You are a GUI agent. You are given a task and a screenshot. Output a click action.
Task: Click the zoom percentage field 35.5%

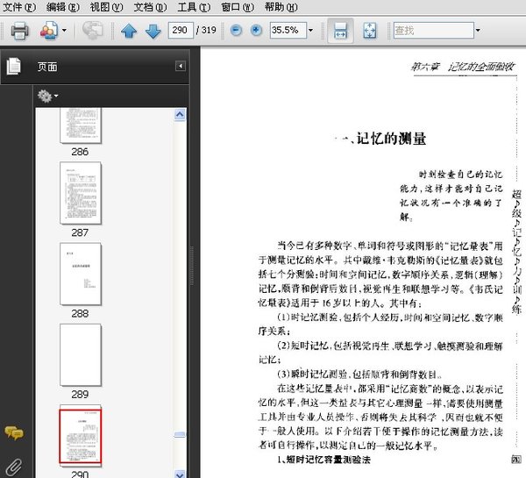[288, 30]
